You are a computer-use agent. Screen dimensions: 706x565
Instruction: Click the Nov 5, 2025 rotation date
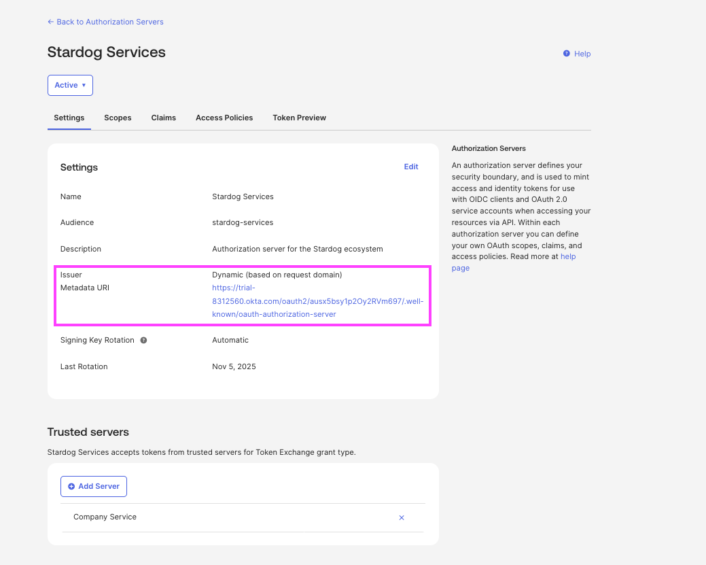[x=234, y=366]
